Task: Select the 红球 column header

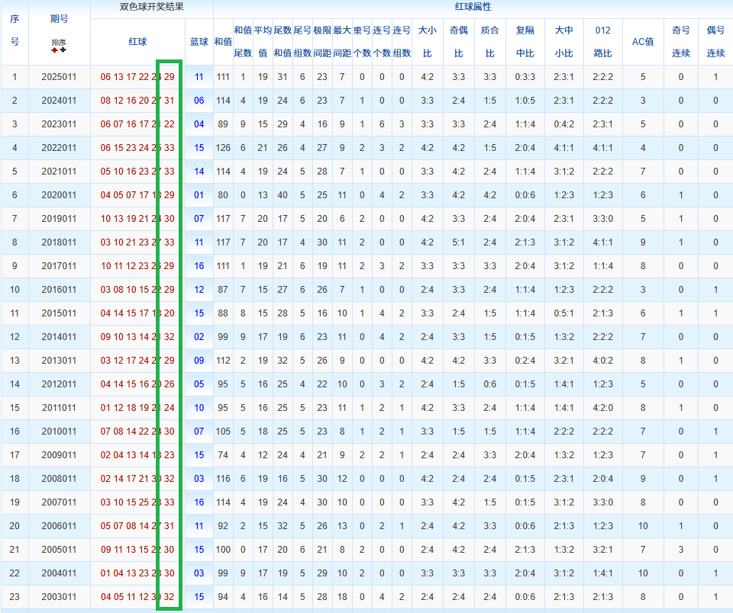Action: (137, 41)
